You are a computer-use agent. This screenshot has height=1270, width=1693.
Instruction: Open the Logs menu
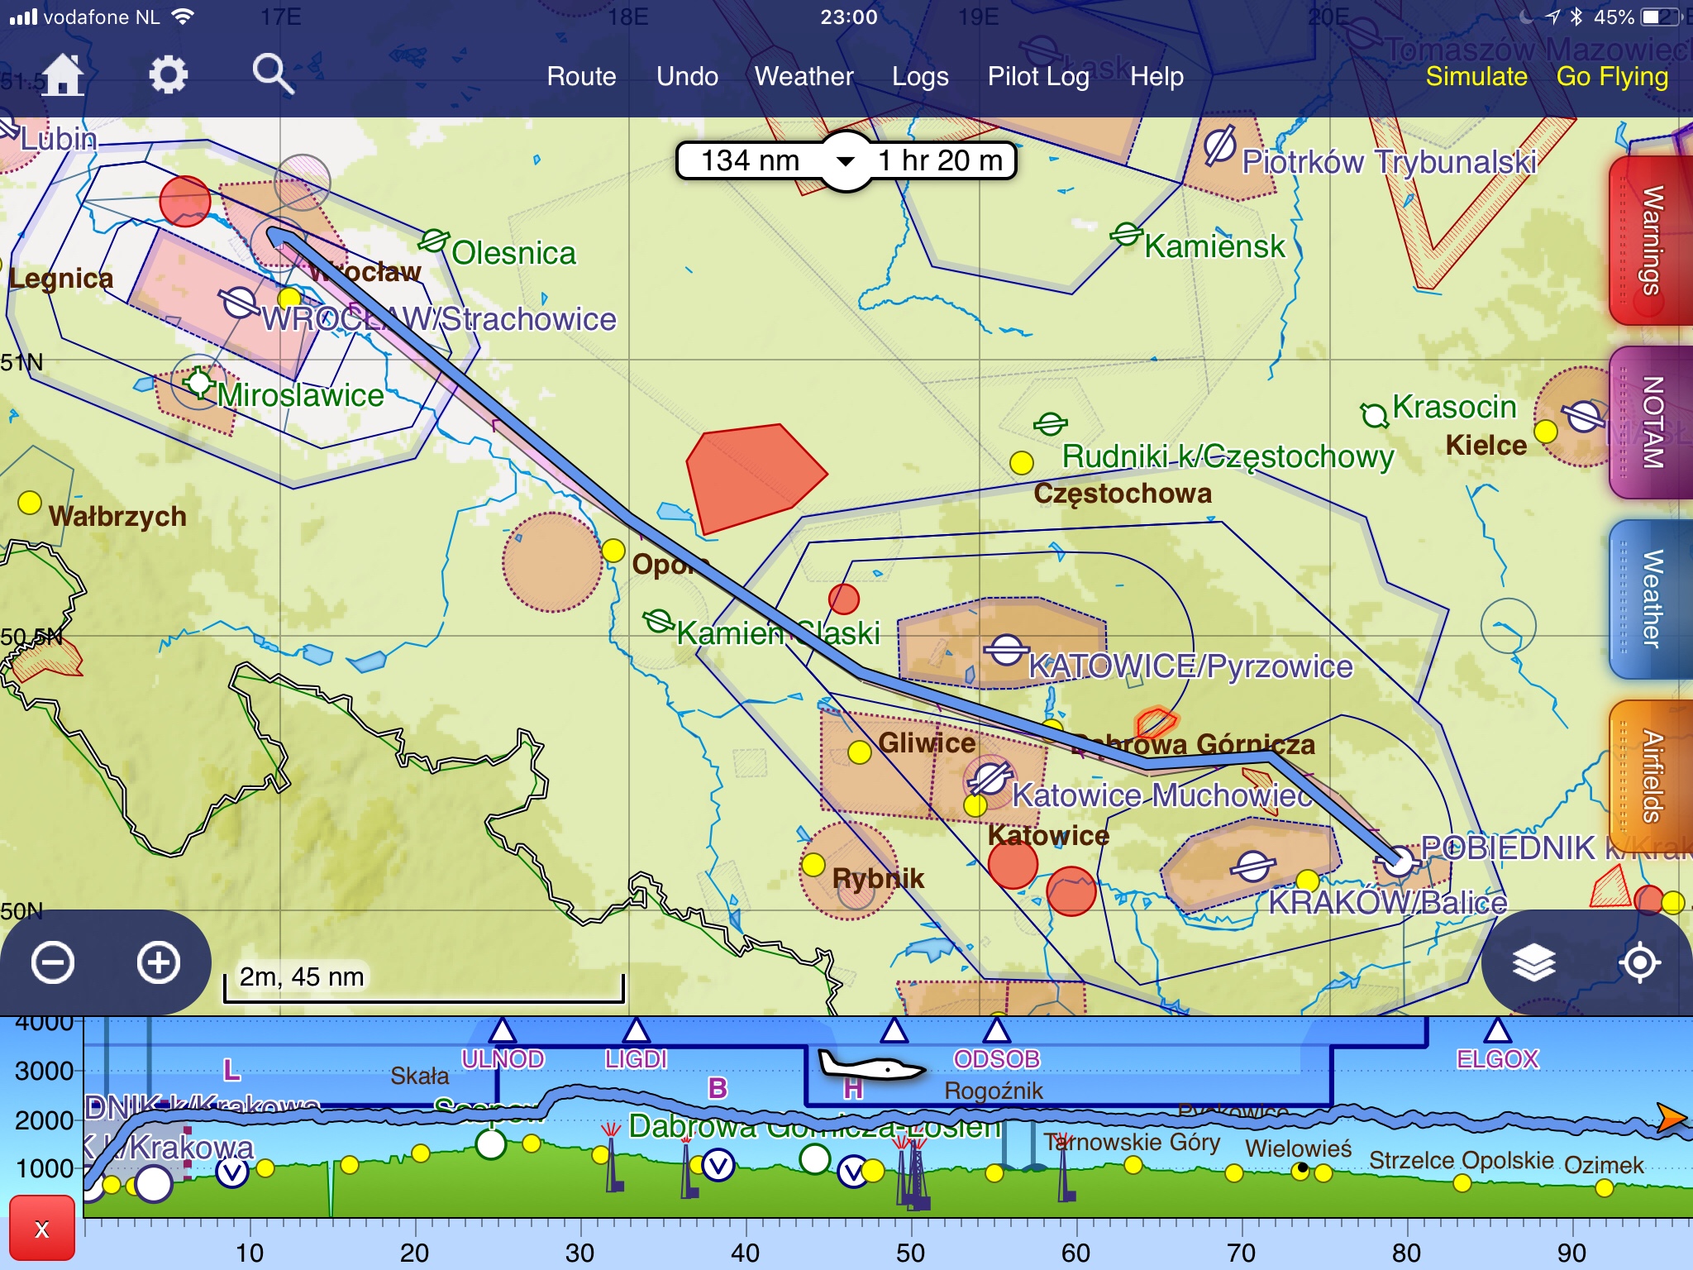click(920, 76)
